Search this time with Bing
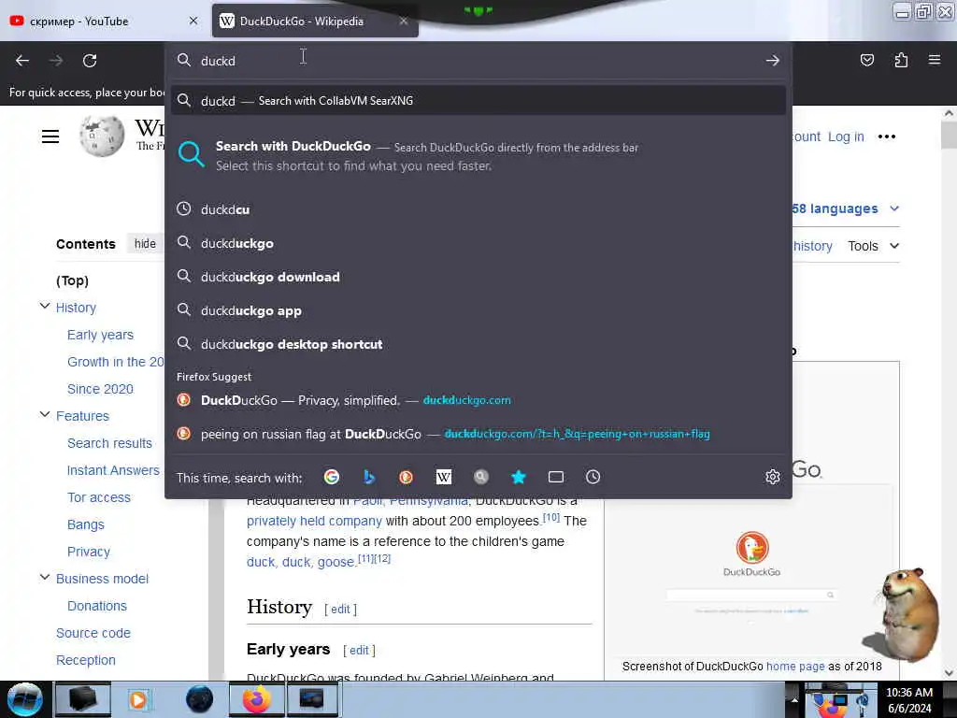This screenshot has width=957, height=718. (x=368, y=477)
